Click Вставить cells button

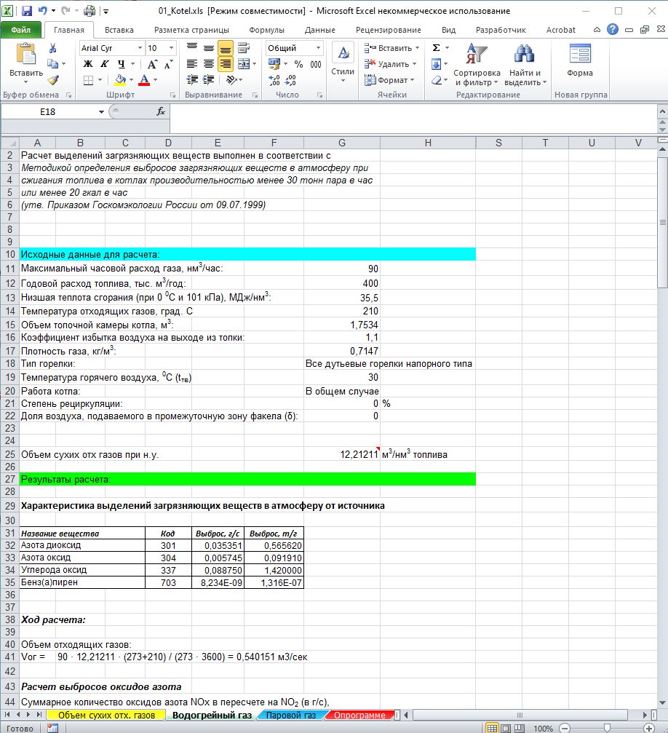(x=391, y=48)
